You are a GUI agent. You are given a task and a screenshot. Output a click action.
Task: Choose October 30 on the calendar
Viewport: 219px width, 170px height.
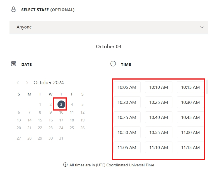[x=50, y=138]
